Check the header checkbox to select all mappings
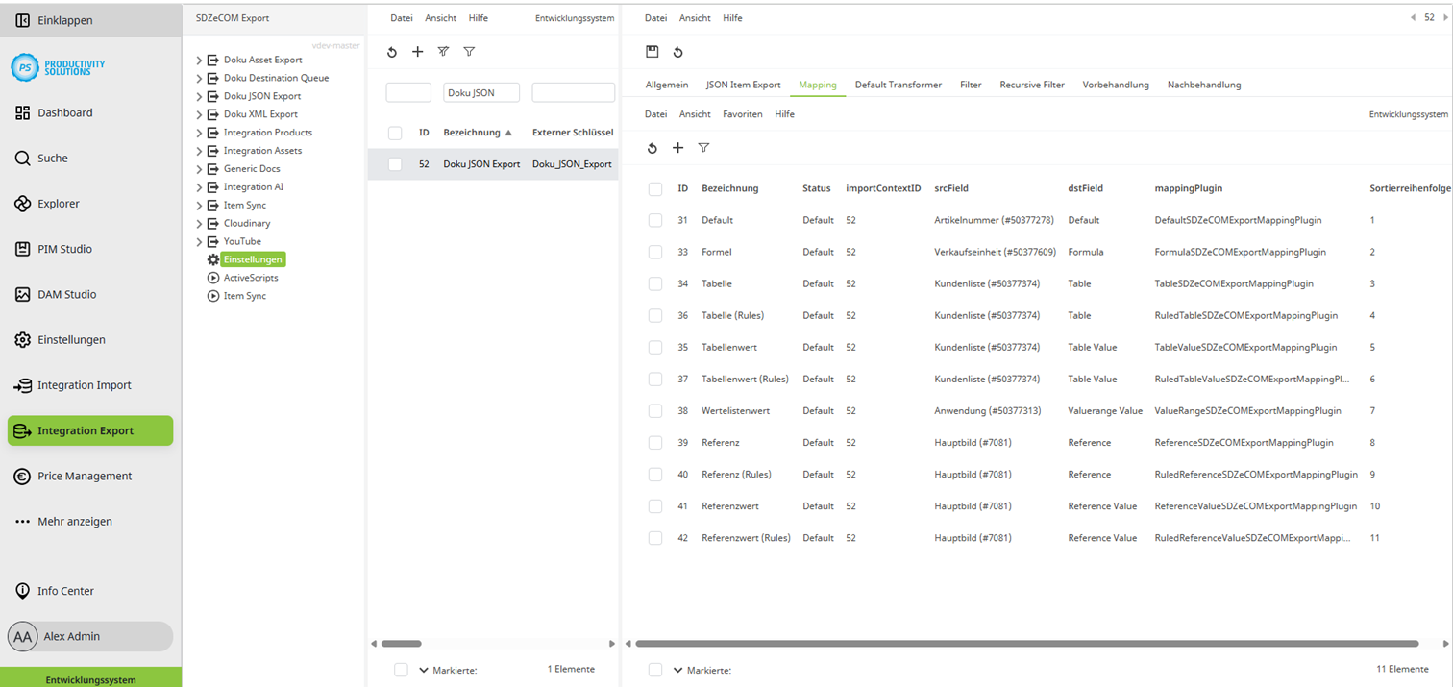 click(657, 188)
